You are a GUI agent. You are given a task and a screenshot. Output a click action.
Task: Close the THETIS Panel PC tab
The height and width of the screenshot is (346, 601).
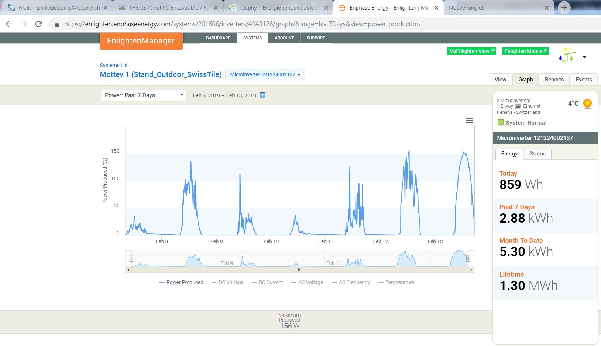(216, 8)
